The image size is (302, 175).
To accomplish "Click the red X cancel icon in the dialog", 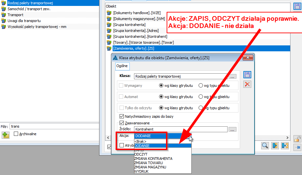I will (x=247, y=84).
